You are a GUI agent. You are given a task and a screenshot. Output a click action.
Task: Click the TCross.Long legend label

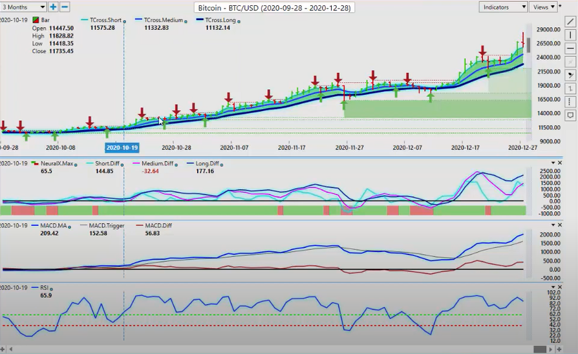(220, 20)
